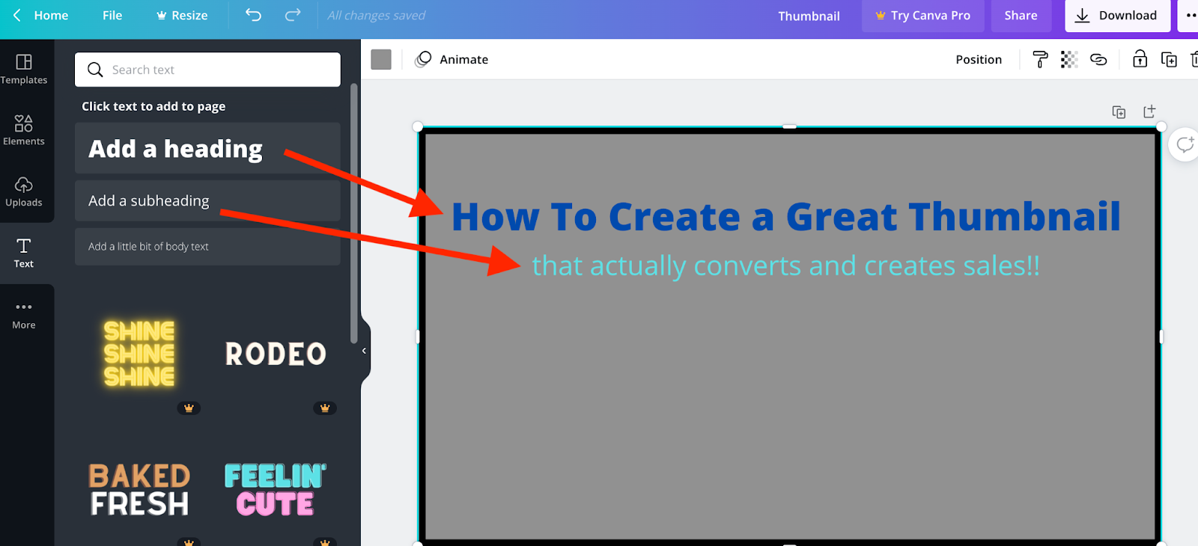Image resolution: width=1198 pixels, height=546 pixels.
Task: Click the search magnifier icon
Action: click(95, 70)
